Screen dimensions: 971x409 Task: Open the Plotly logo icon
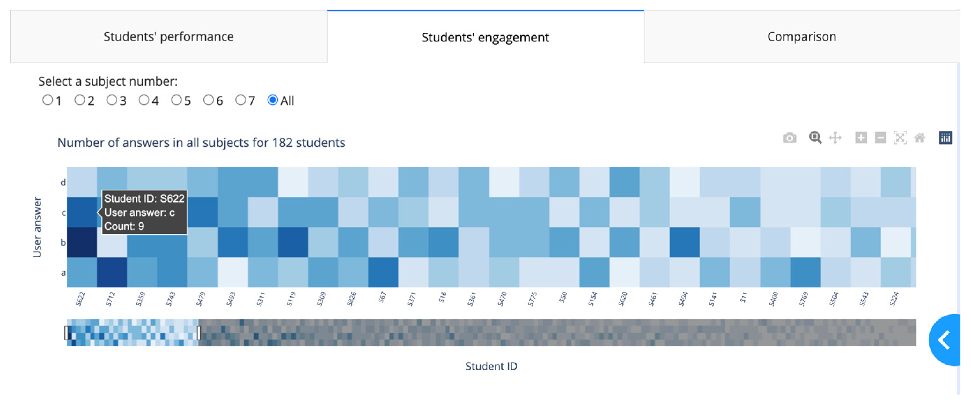coord(945,138)
